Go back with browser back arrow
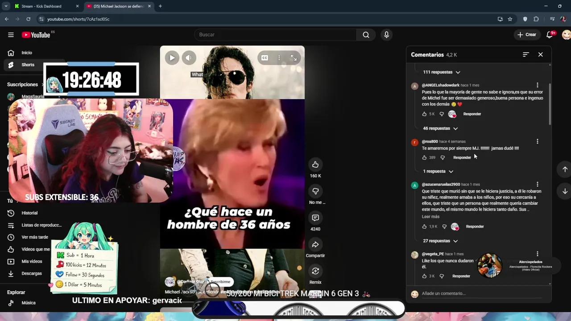 coord(7,19)
